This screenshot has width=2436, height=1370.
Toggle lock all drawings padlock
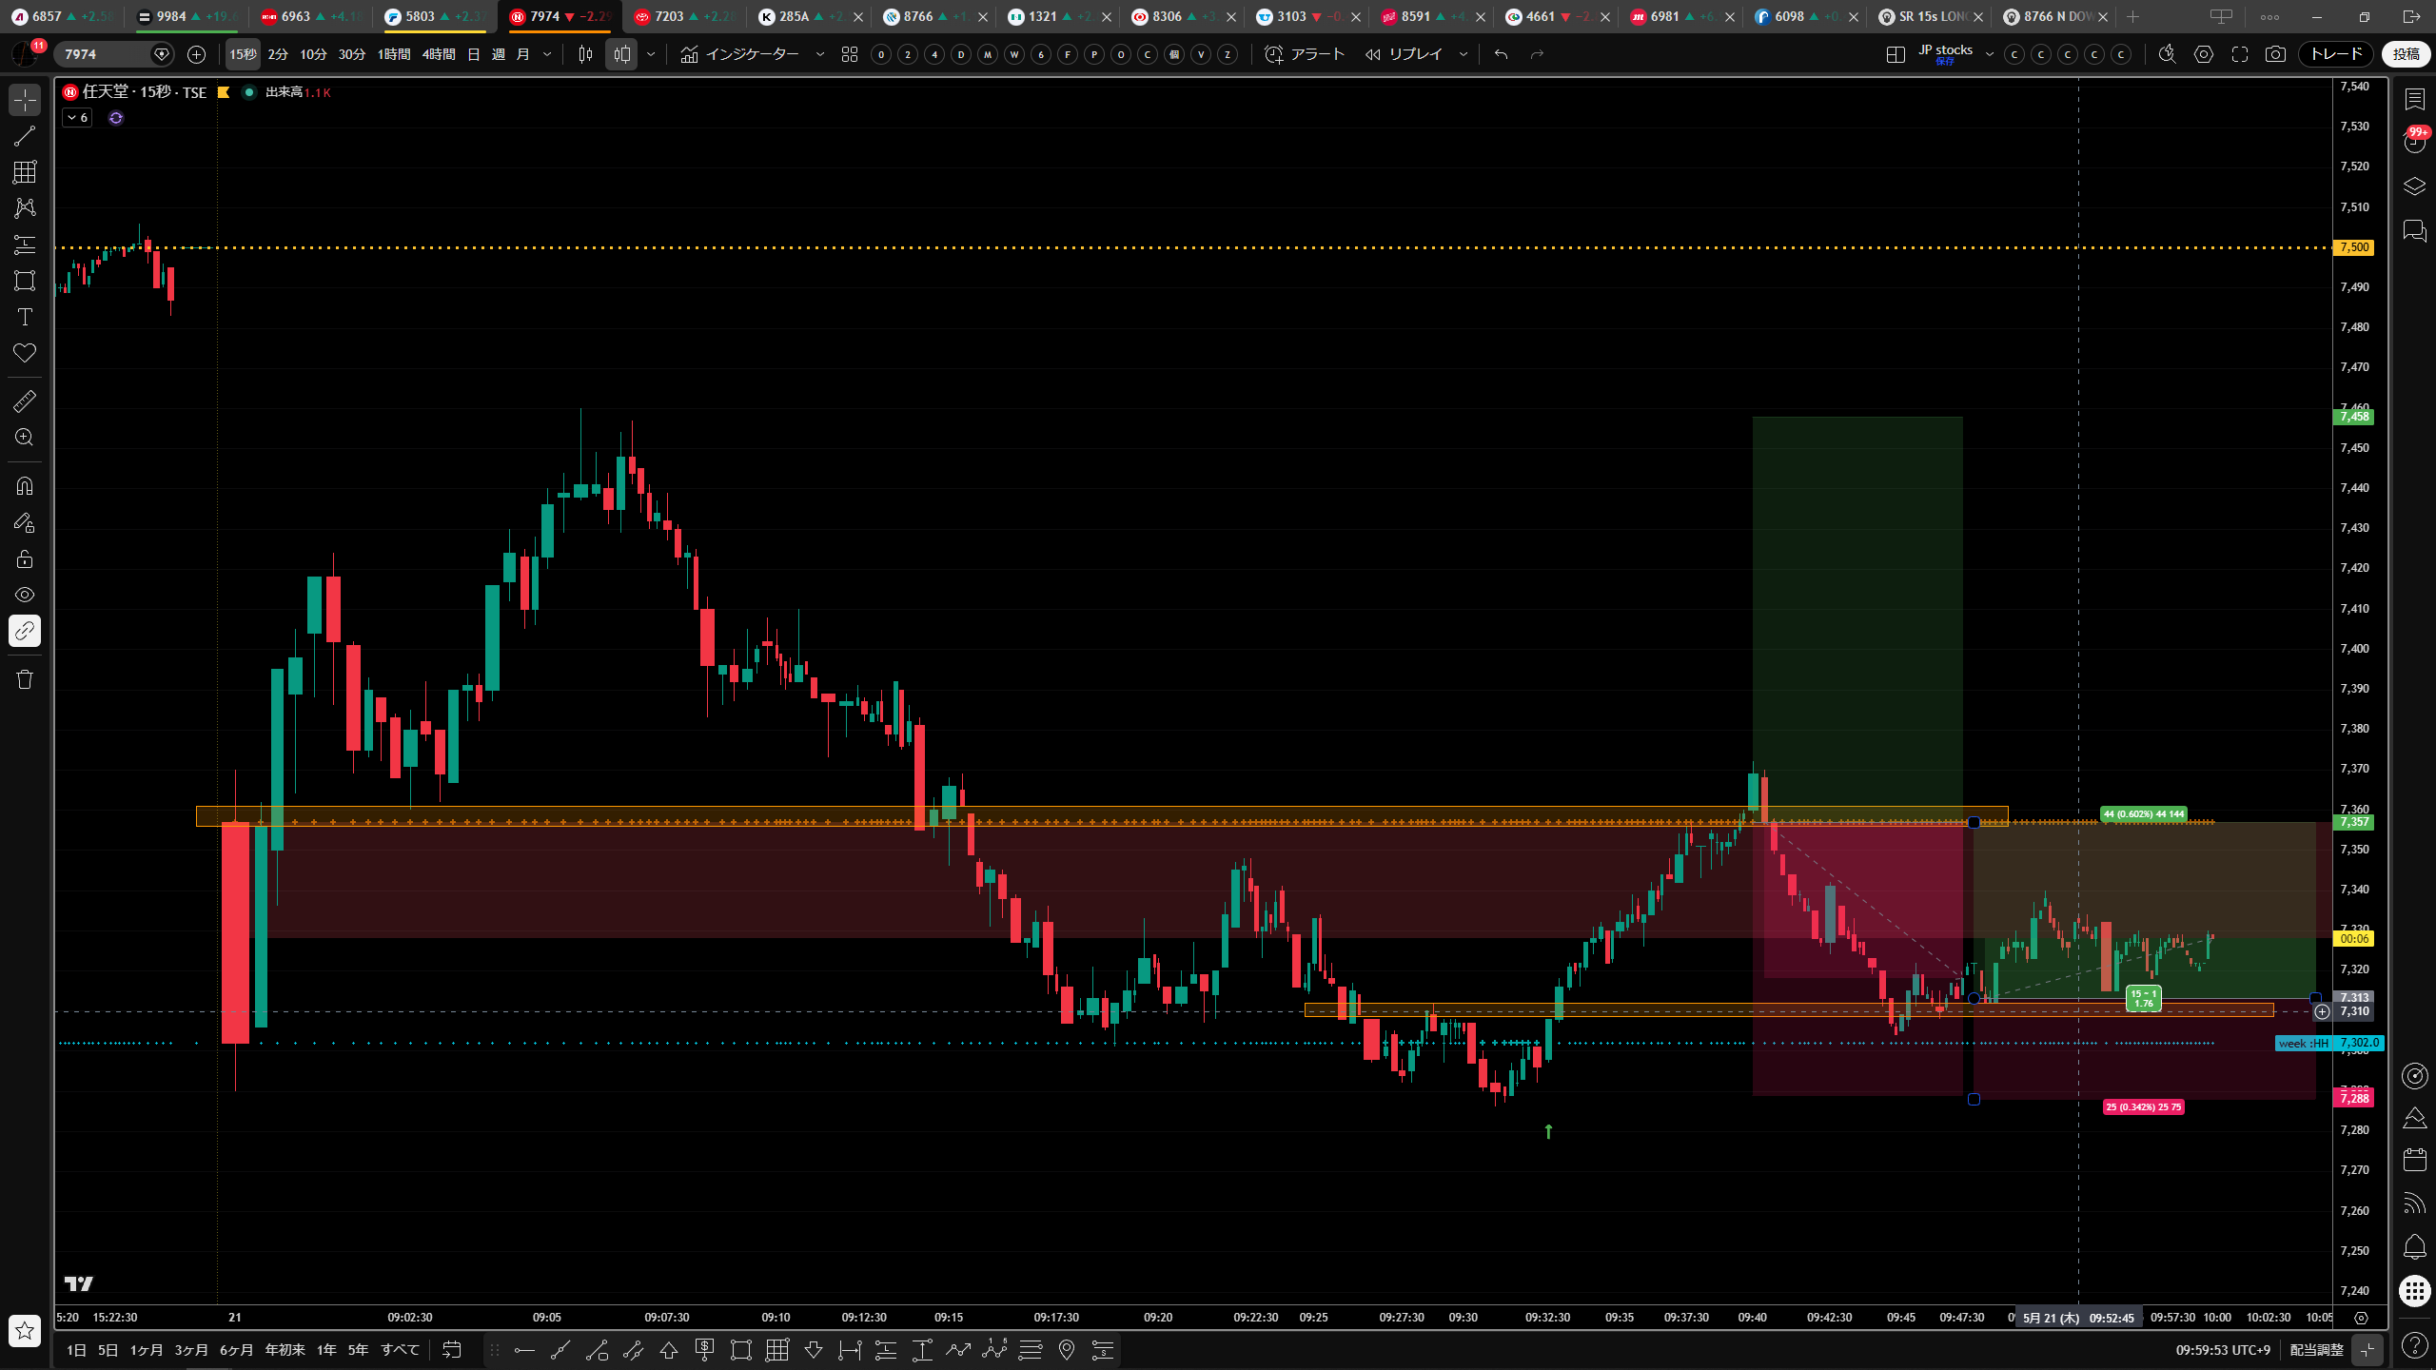coord(25,558)
